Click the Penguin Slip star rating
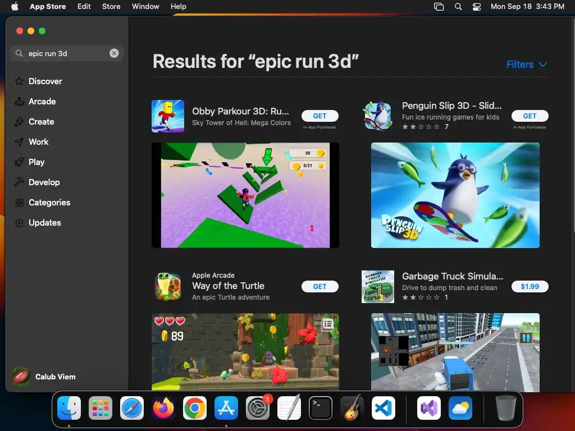575x431 pixels. click(x=421, y=127)
